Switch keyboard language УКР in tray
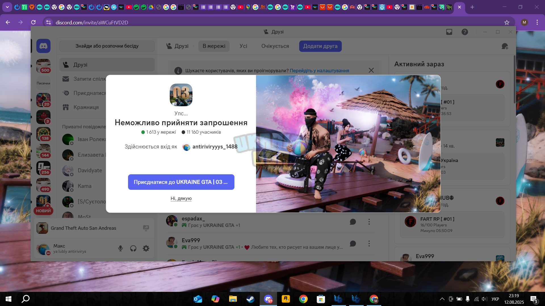This screenshot has width=545, height=306. (x=495, y=299)
